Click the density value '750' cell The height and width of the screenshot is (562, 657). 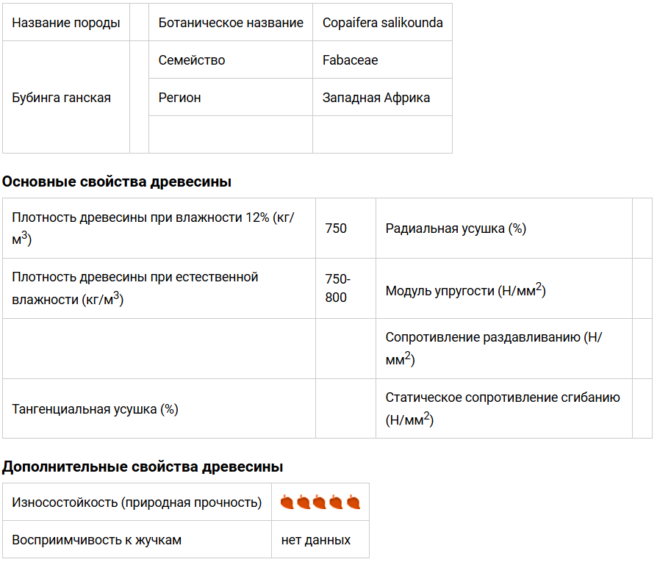coord(336,228)
